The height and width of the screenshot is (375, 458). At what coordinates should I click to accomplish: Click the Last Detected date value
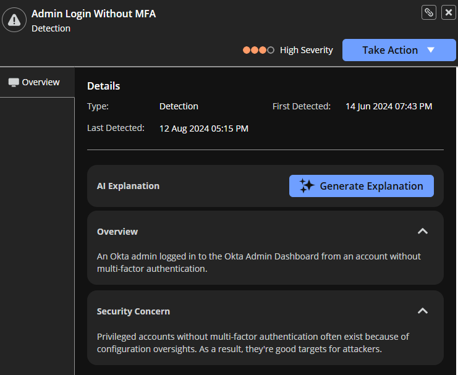pos(204,129)
